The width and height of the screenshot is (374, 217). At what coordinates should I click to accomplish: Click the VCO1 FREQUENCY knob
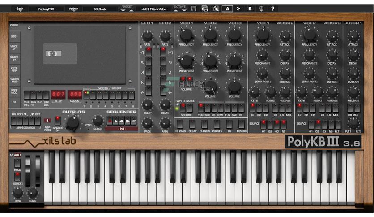pos(186,35)
